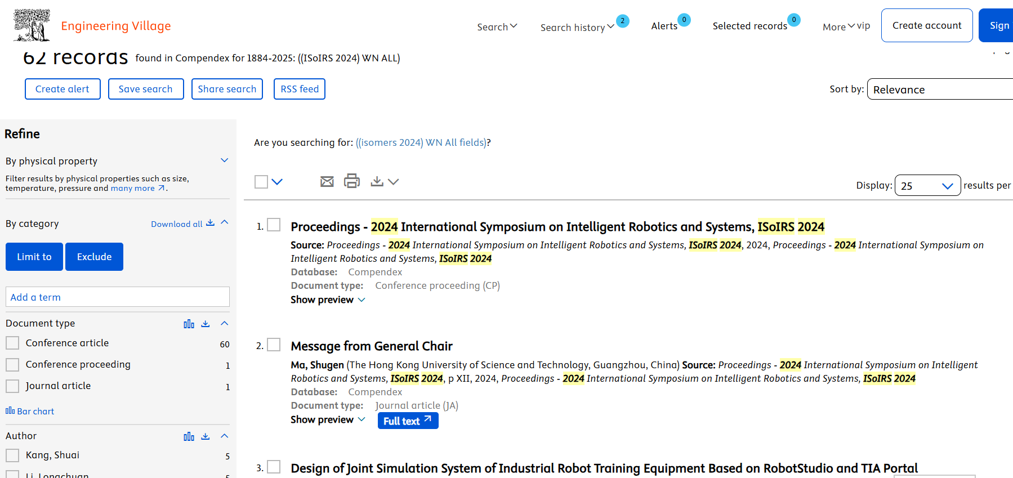
Task: Tick the Journal article checkbox
Action: (x=12, y=386)
